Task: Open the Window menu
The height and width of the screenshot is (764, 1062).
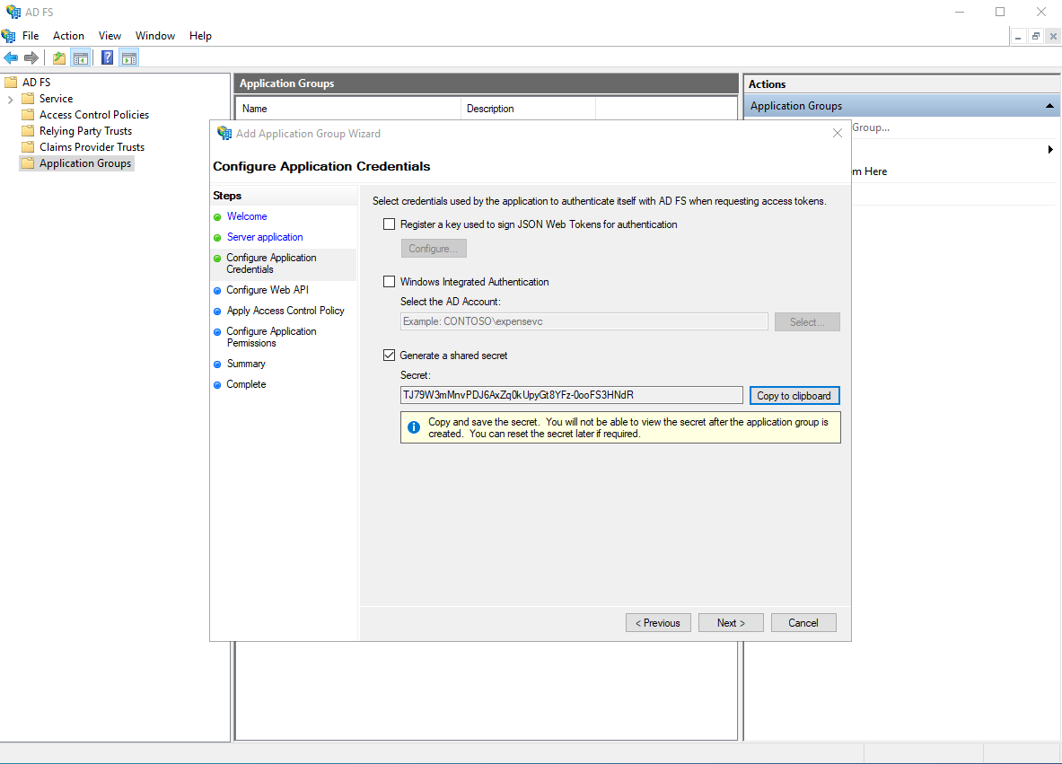Action: [154, 36]
